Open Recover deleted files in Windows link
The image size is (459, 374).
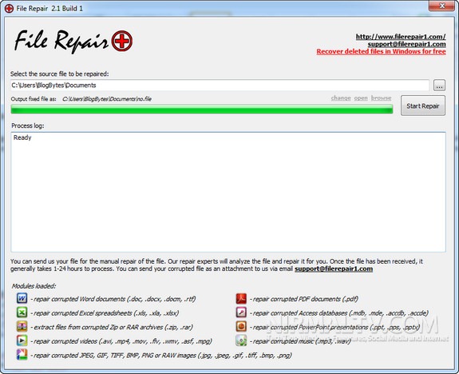tap(381, 51)
